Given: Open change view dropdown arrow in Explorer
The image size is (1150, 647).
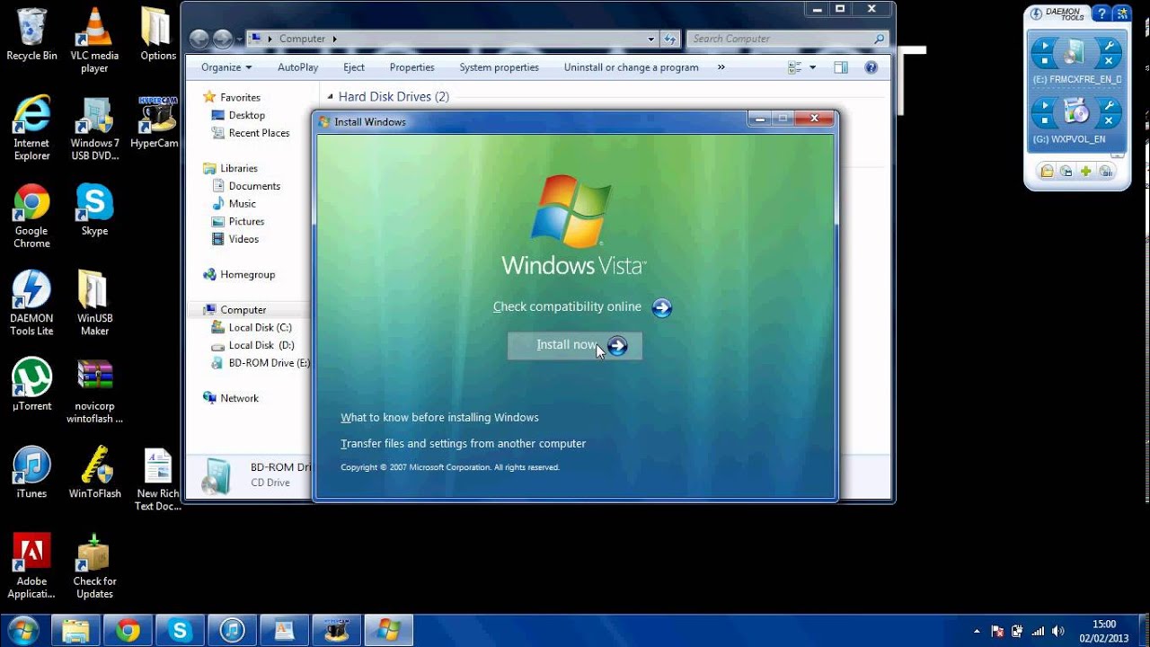Looking at the screenshot, I should click(813, 67).
